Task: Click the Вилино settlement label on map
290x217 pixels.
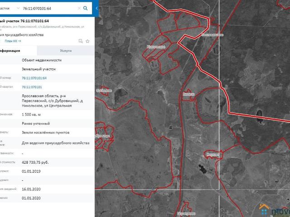Action: point(188,94)
